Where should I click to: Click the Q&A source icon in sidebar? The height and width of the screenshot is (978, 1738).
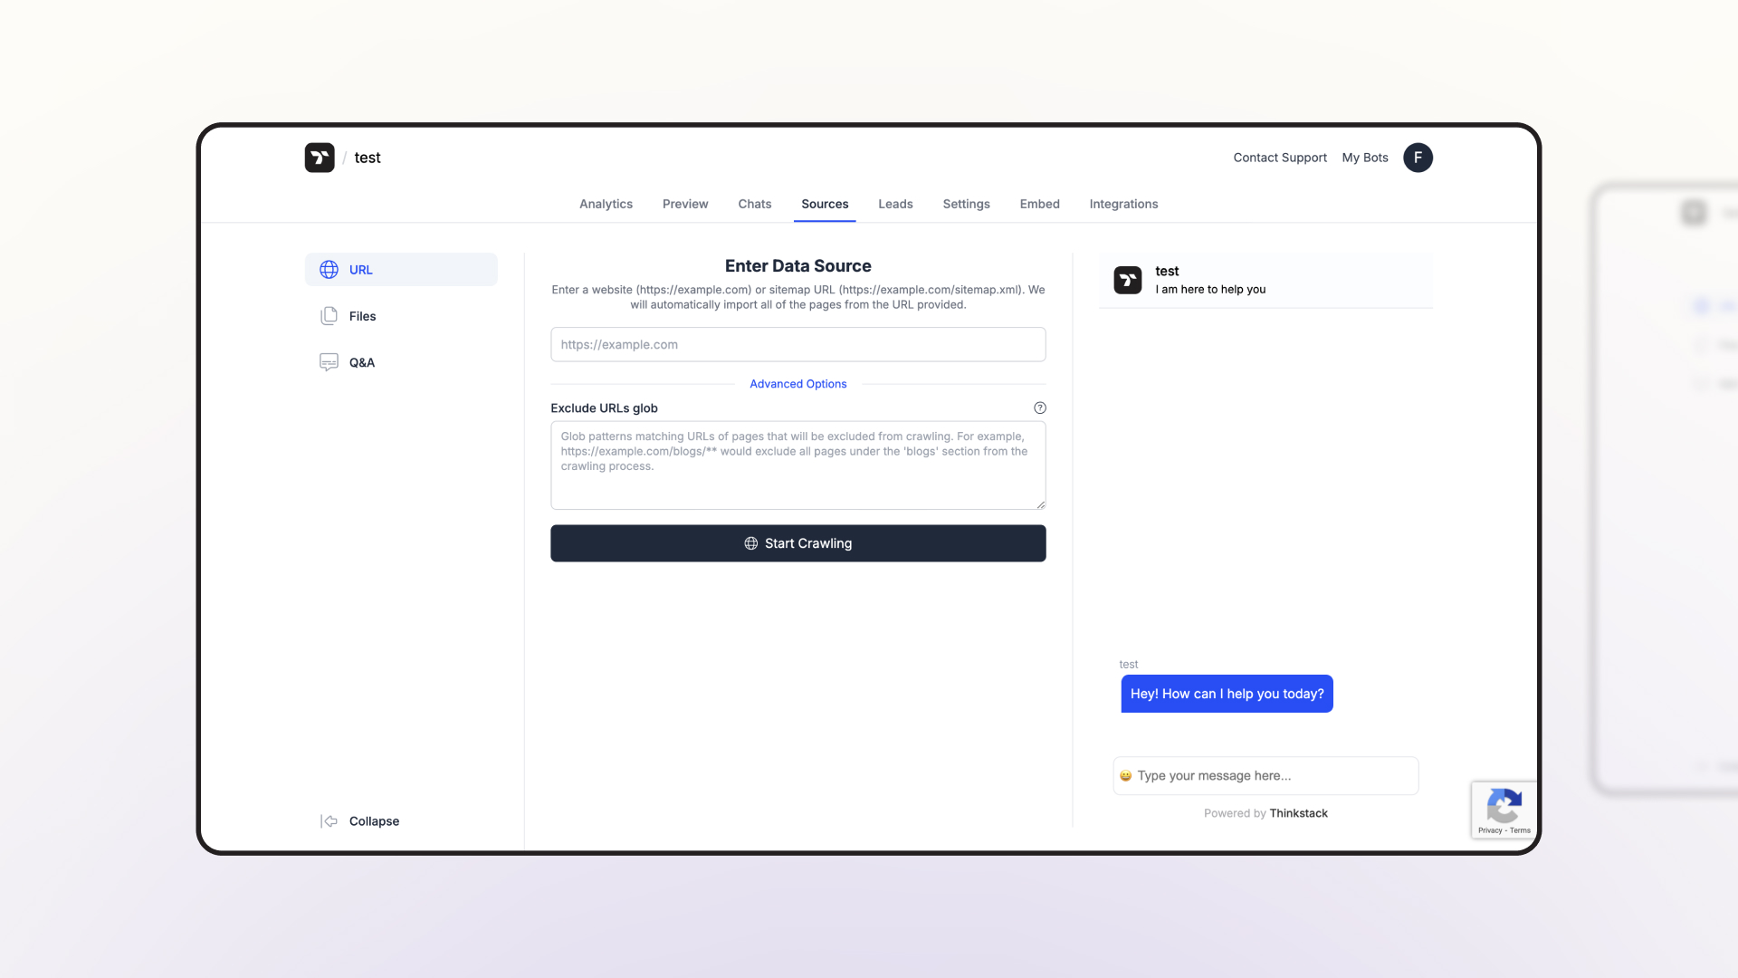pyautogui.click(x=329, y=362)
